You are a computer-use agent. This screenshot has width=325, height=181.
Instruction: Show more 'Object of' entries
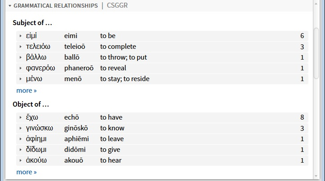(x=26, y=172)
